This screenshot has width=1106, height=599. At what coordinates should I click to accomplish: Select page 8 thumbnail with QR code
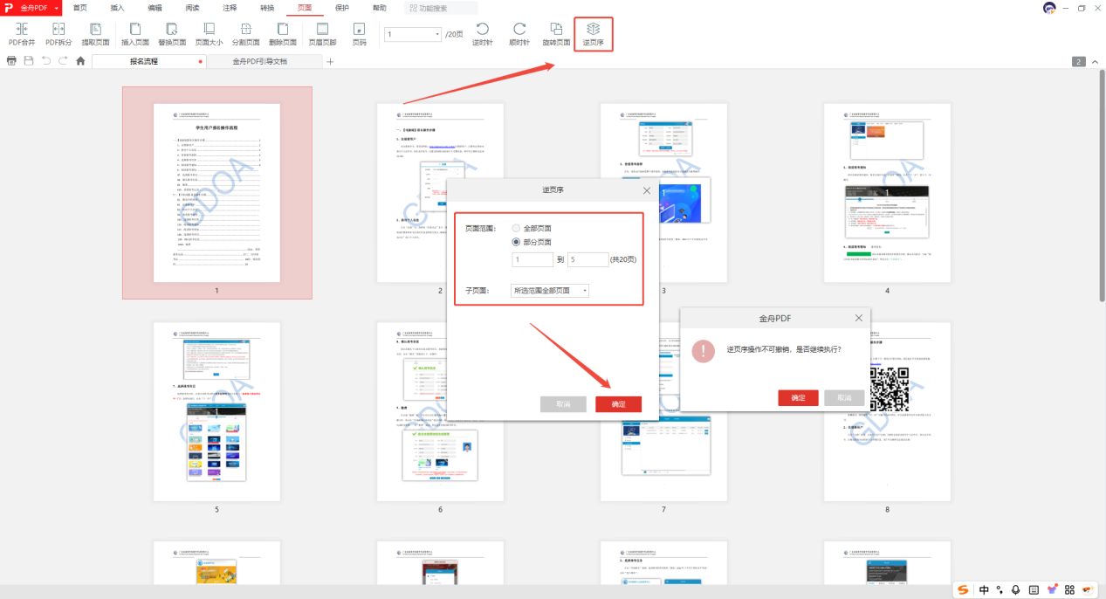pyautogui.click(x=887, y=411)
